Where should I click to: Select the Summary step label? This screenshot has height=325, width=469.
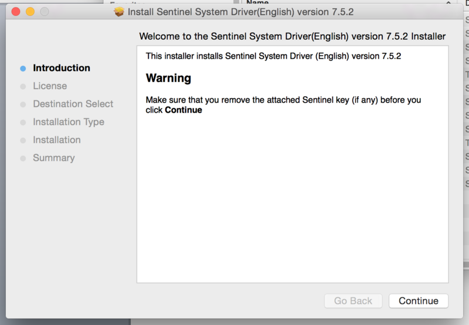(54, 158)
